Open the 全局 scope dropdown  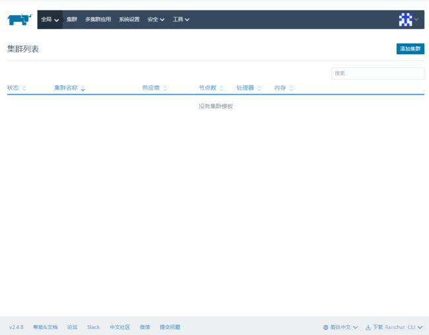[49, 19]
